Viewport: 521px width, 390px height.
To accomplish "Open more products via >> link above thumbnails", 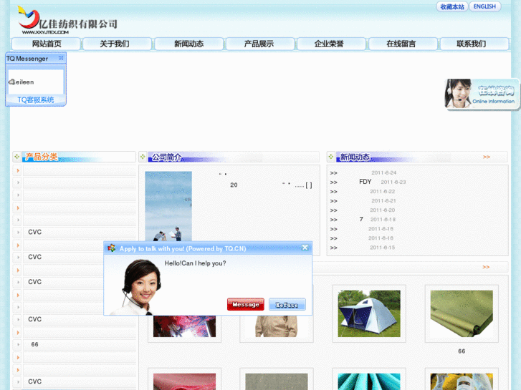I will click(486, 267).
